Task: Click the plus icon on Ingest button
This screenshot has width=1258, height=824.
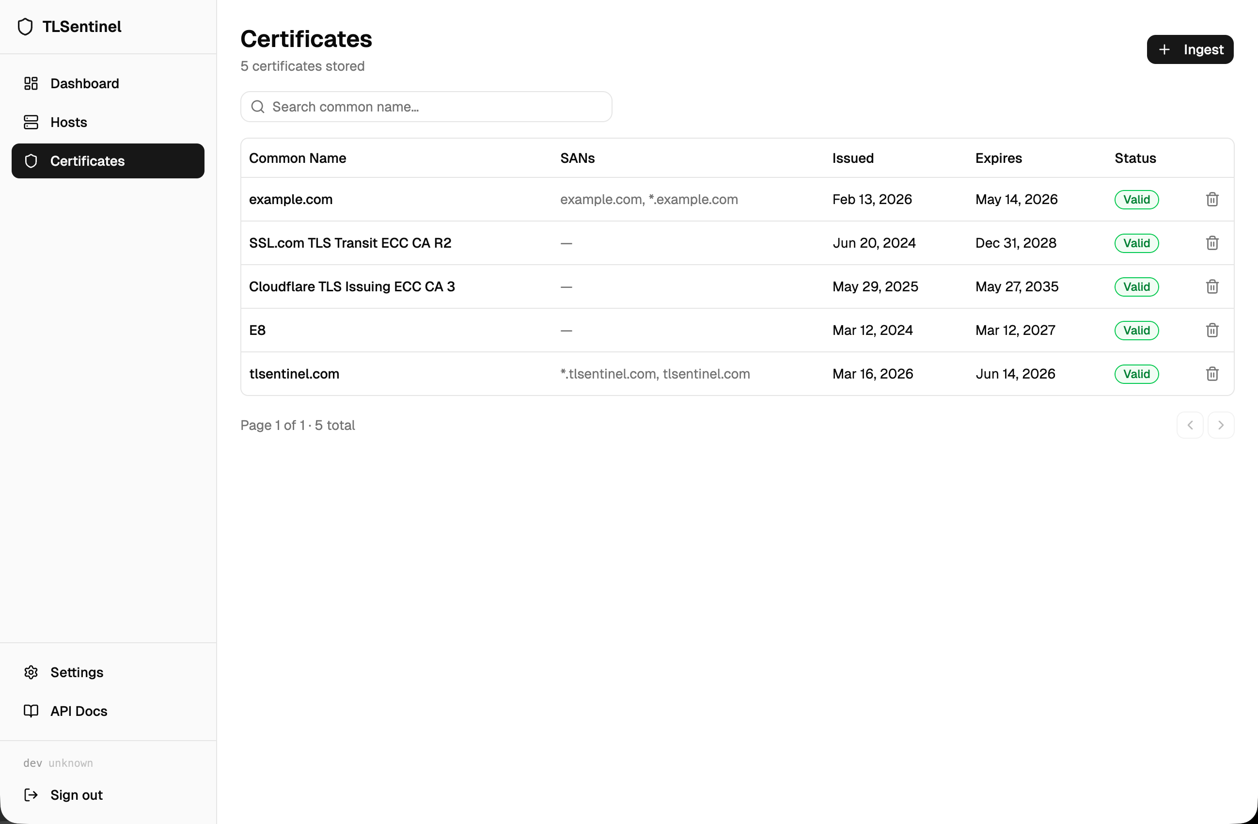Action: pos(1164,49)
